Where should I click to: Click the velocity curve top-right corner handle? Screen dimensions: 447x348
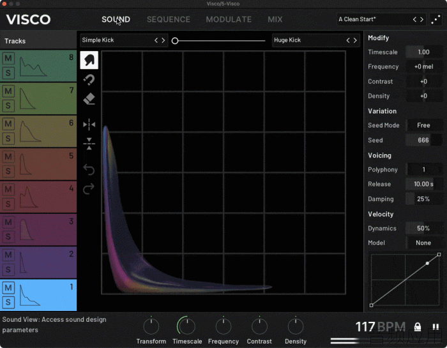439,254
